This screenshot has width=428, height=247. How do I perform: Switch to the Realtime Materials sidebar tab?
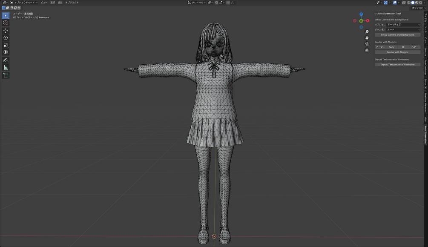click(425, 103)
